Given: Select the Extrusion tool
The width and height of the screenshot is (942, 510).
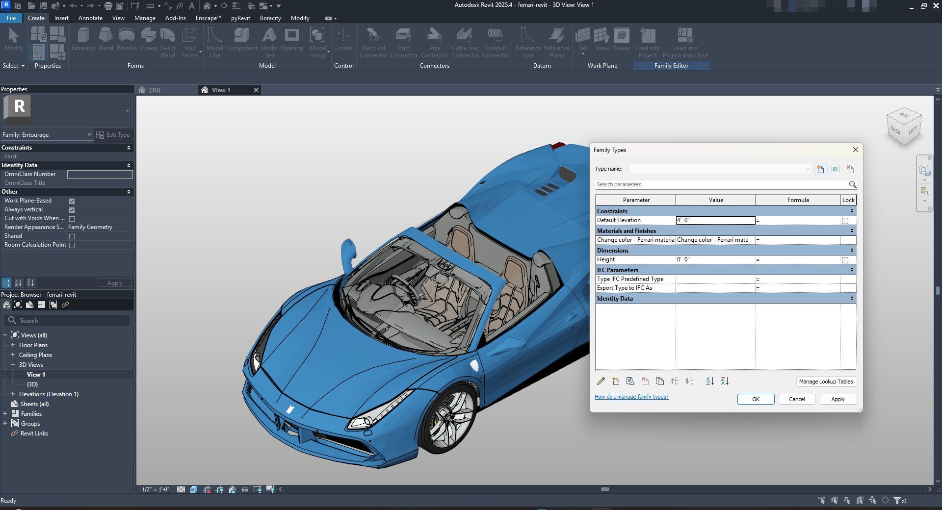Looking at the screenshot, I should tap(83, 39).
